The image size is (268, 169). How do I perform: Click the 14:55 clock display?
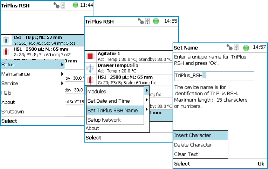171,21
